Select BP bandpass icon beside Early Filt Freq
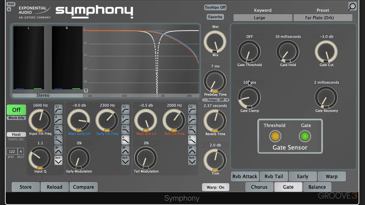Screen dimensions: 365x205 (x=125, y=150)
